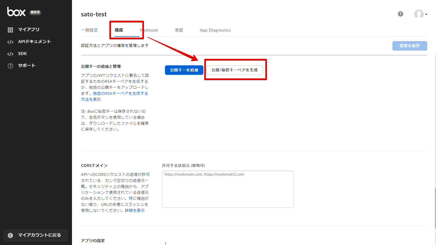
Task: Open the 独自のRSAキーペアを生成する方法を表示 link
Action: pyautogui.click(x=115, y=96)
